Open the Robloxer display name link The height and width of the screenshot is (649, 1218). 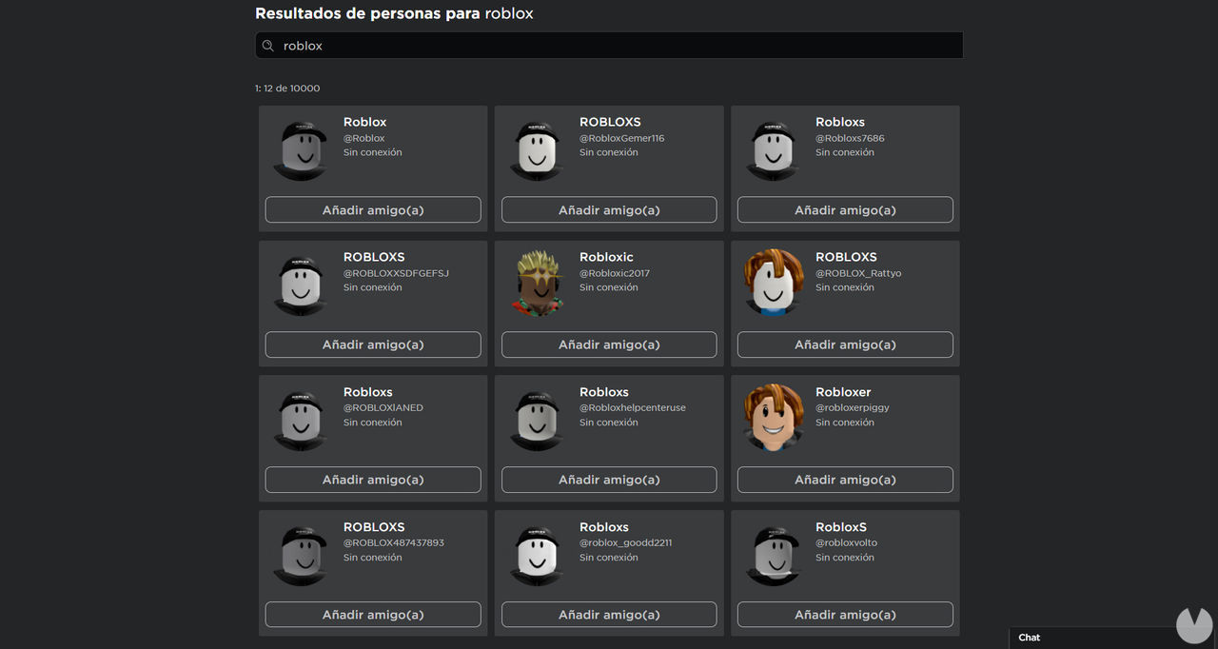[843, 392]
